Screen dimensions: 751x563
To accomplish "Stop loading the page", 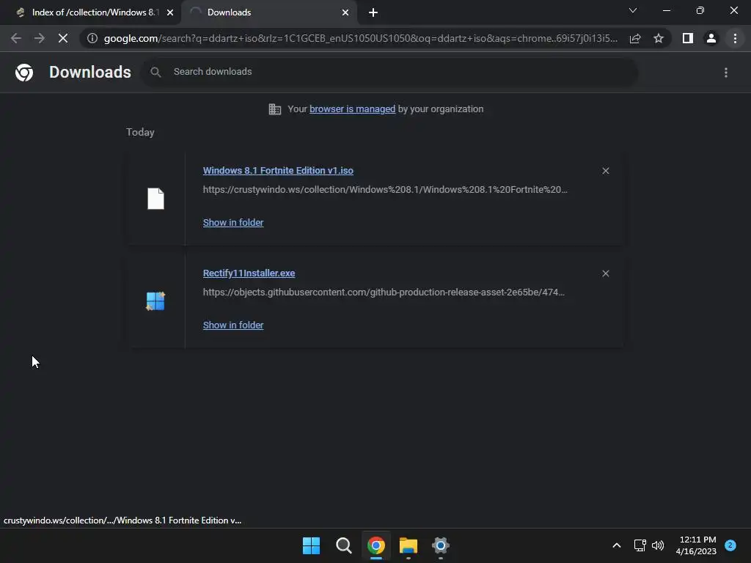I will (x=63, y=38).
